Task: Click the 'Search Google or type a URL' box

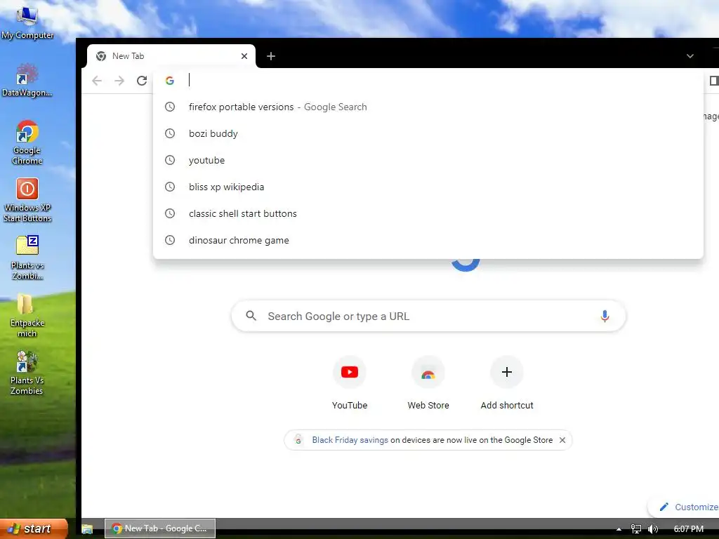Action: tap(428, 316)
